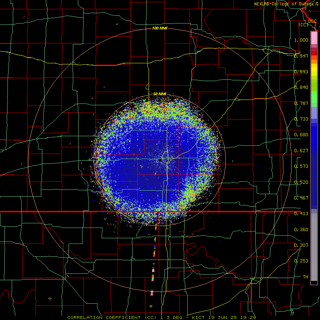
Task: Pick the gray band on the color scale
Action: coord(314,247)
